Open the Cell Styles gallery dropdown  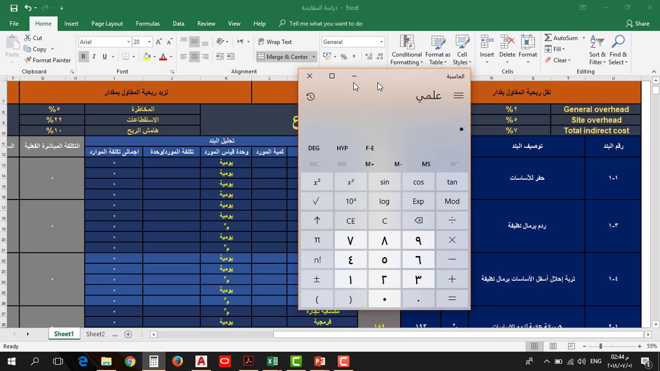(462, 50)
